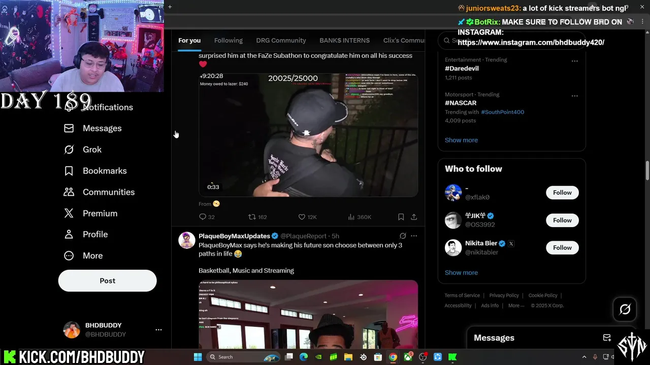Open Ads info footer link

(x=490, y=306)
